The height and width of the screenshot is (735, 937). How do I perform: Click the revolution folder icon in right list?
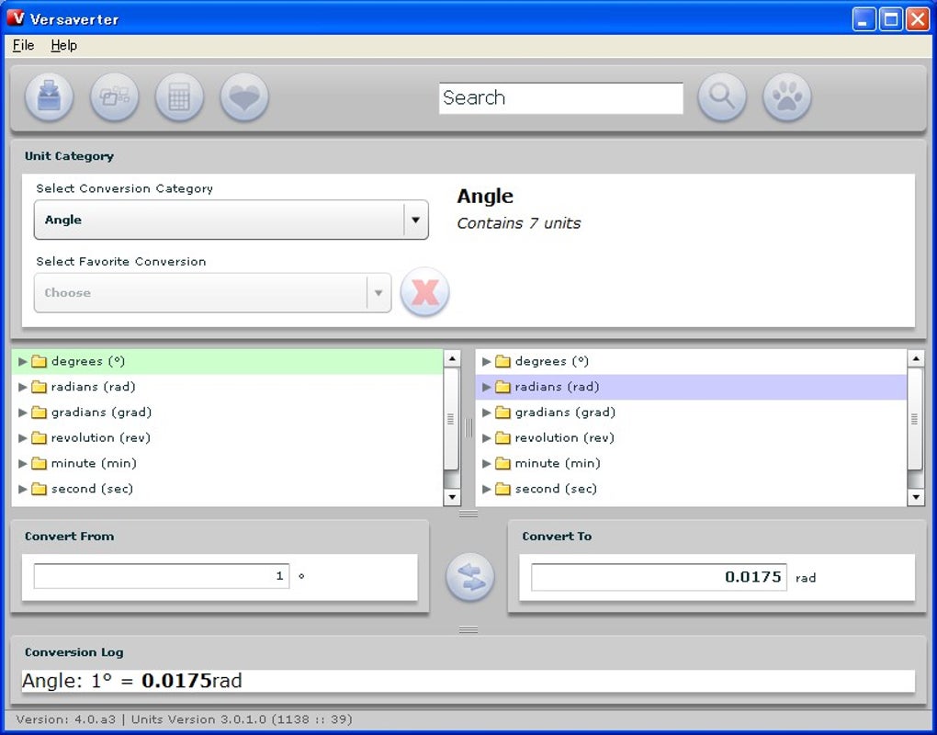(503, 438)
